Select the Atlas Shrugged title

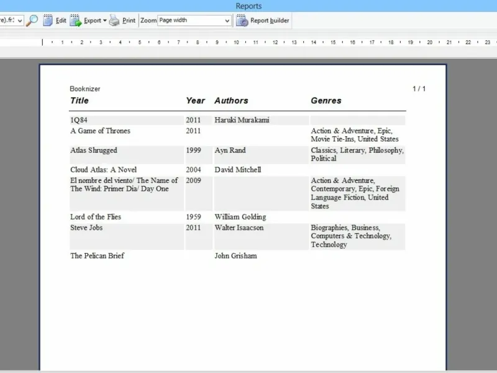point(94,150)
